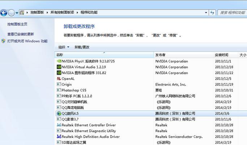This screenshot has height=145, width=247.
Task: Click the 卸载/更改 toolbar button
Action: click(82, 47)
